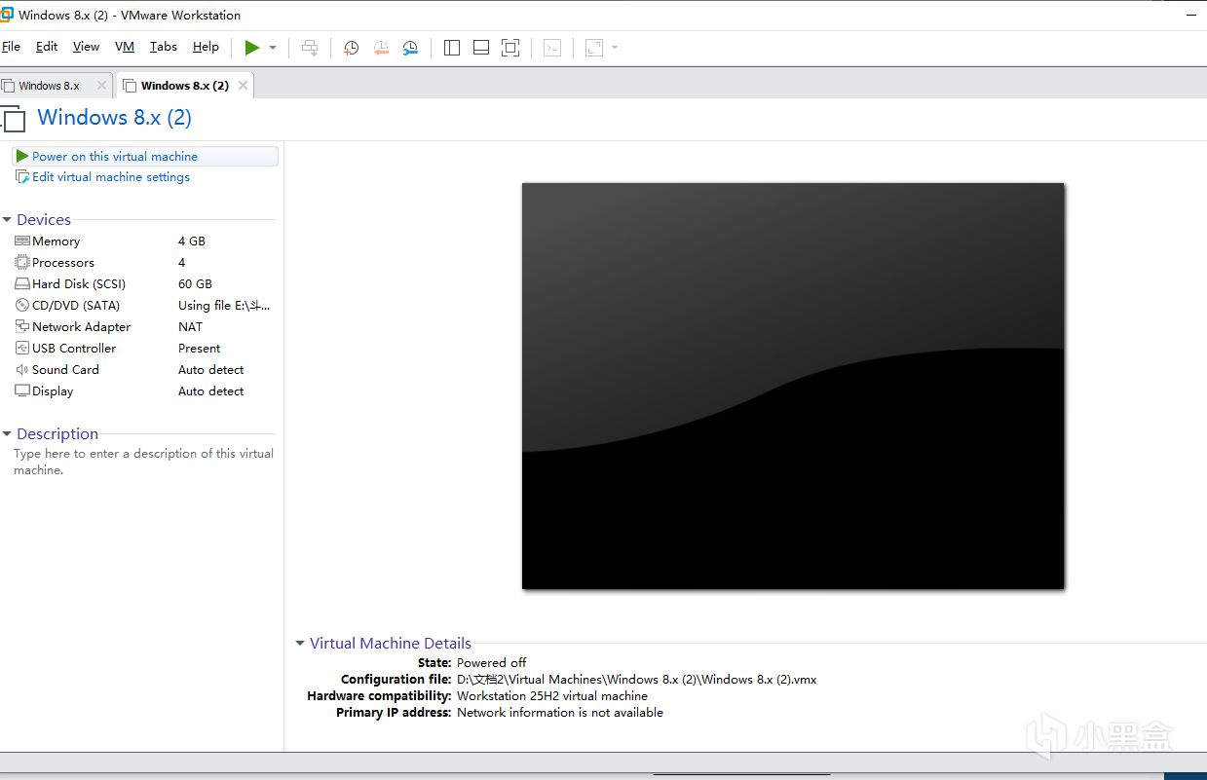
Task: Click Send Ctrl+Alt+Del toolbar icon
Action: (310, 48)
